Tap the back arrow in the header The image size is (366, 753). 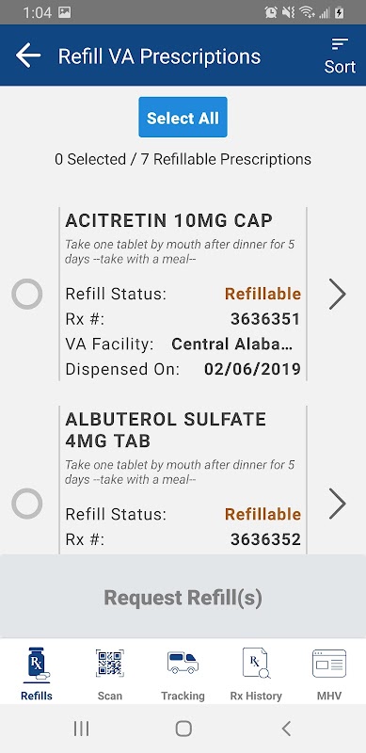pos(28,56)
